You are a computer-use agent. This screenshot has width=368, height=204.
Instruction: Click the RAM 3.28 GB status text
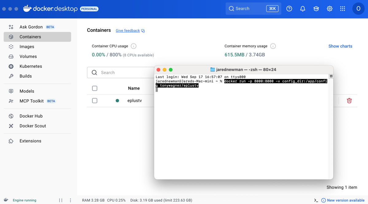click(93, 200)
